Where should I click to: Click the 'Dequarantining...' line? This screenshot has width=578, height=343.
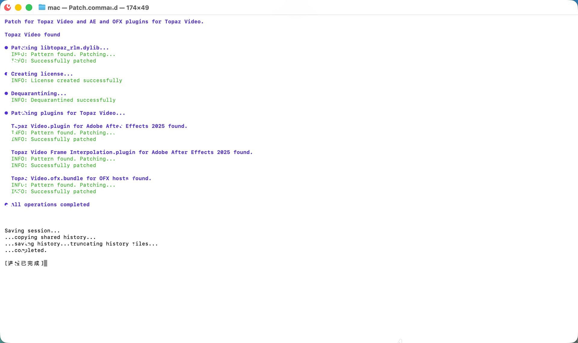point(39,93)
